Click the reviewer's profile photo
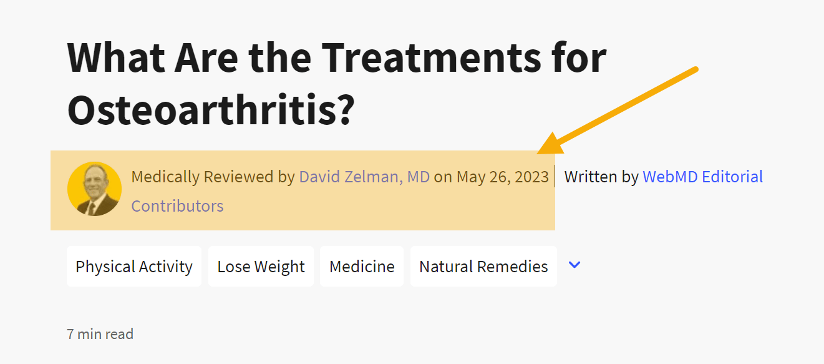Image resolution: width=824 pixels, height=364 pixels. 94,189
